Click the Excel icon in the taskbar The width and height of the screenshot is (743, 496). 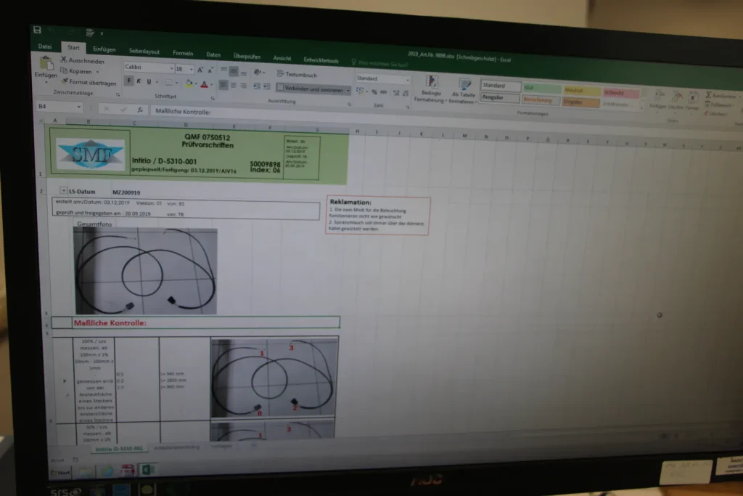(147, 469)
